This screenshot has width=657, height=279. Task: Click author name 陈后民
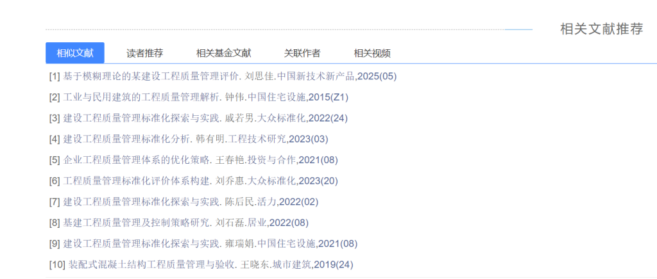pyautogui.click(x=240, y=202)
